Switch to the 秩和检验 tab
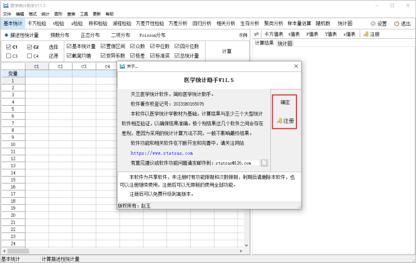The image size is (416, 263). (x=98, y=23)
